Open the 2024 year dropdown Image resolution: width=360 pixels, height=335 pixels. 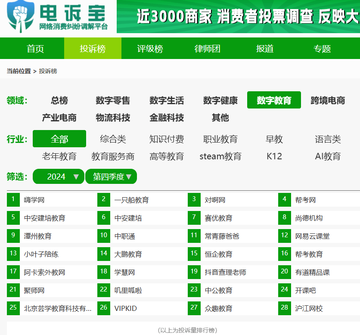coord(59,177)
